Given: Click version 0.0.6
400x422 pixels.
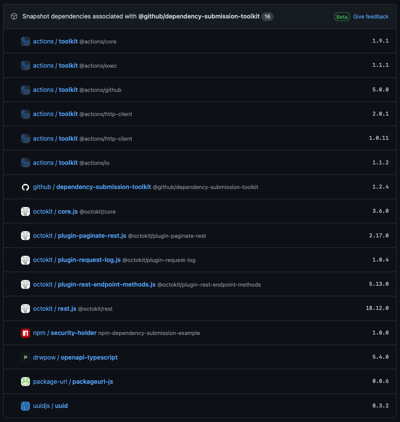Looking at the screenshot, I should (380, 381).
